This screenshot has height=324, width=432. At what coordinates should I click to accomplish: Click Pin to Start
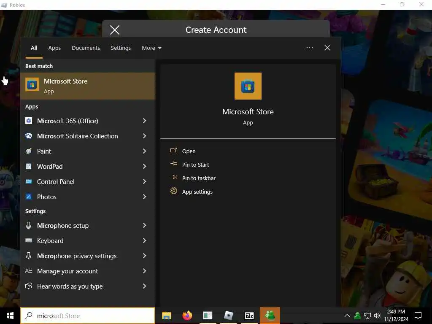pos(195,165)
